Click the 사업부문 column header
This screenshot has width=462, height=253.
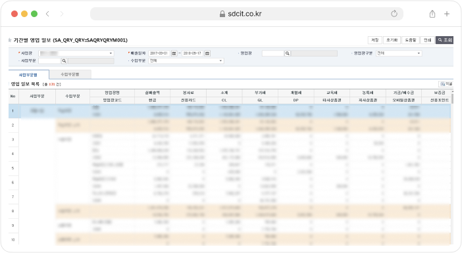coord(37,97)
